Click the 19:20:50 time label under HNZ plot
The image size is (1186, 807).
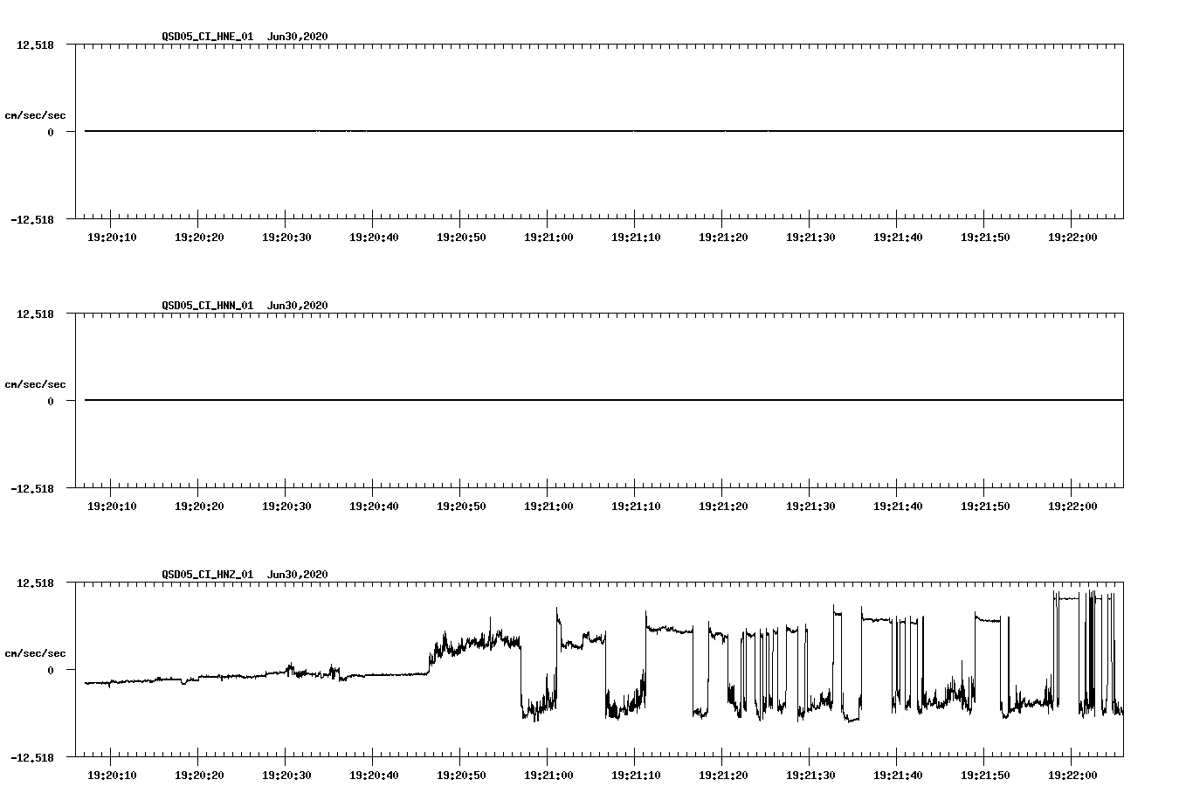461,776
